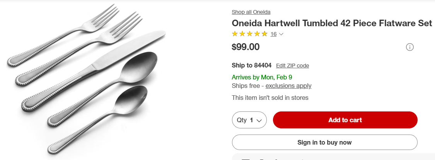Open the 16 reviews link

(x=273, y=34)
